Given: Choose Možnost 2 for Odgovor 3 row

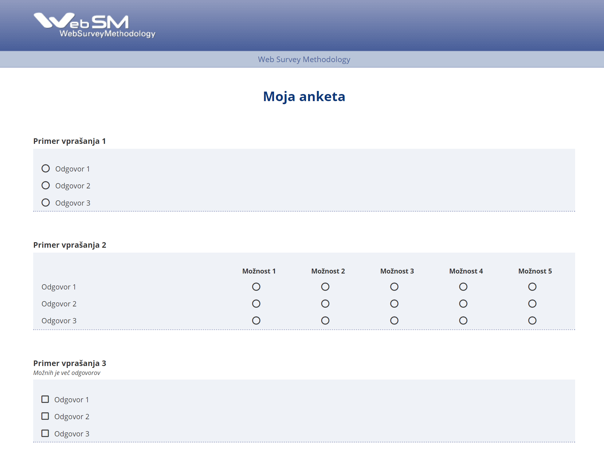Looking at the screenshot, I should [x=325, y=321].
